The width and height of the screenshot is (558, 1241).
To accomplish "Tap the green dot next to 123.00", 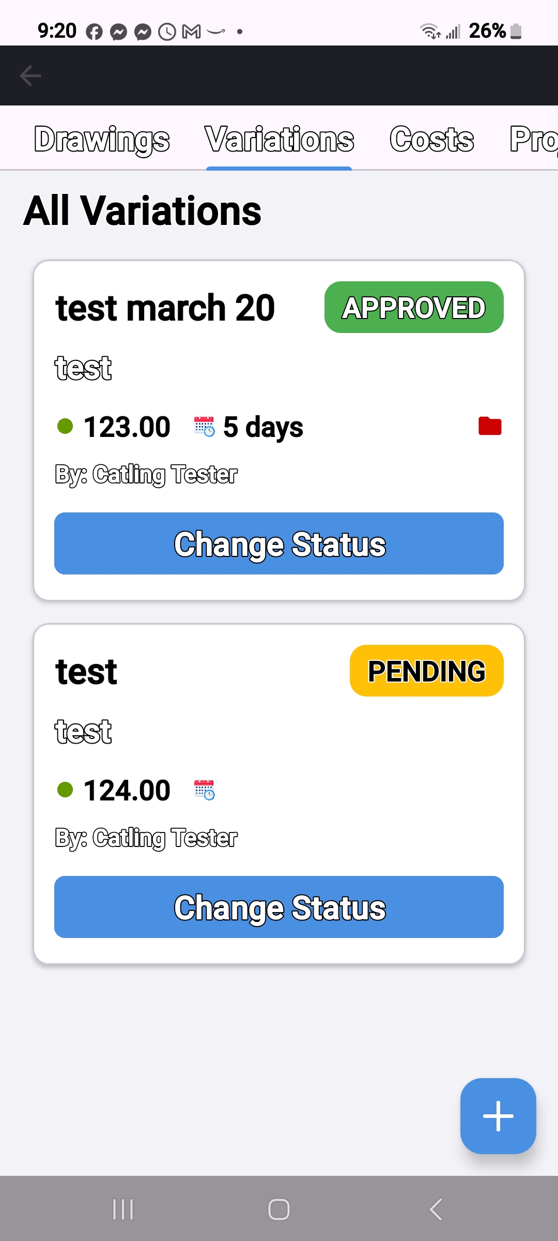I will click(65, 427).
